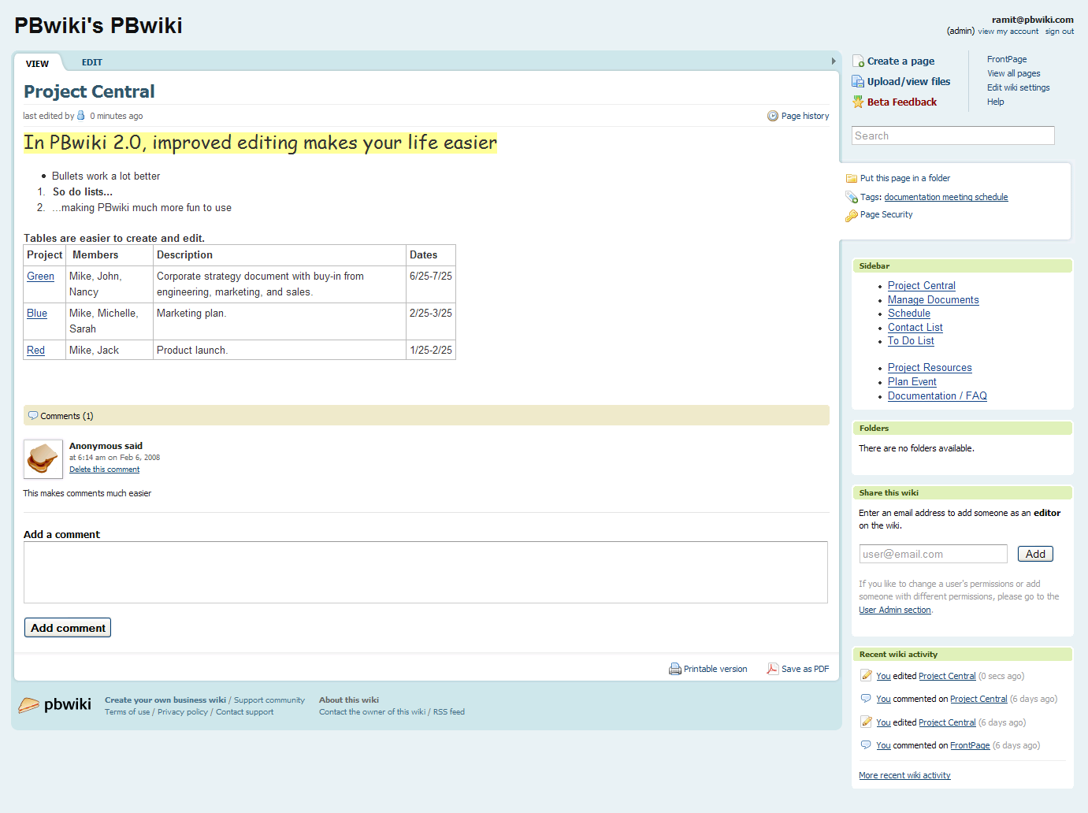Open the Privacy policy footer link
The image size is (1088, 813).
coord(183,712)
